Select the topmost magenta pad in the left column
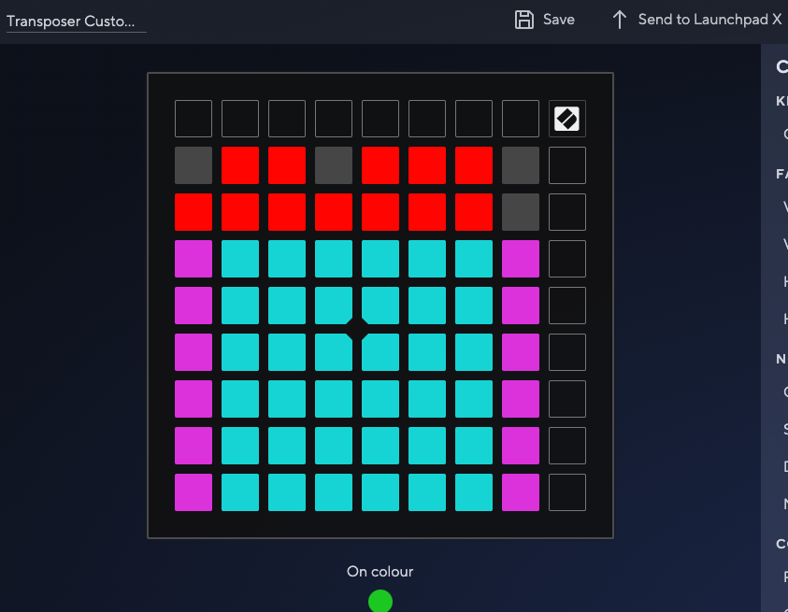The image size is (788, 612). (x=193, y=259)
